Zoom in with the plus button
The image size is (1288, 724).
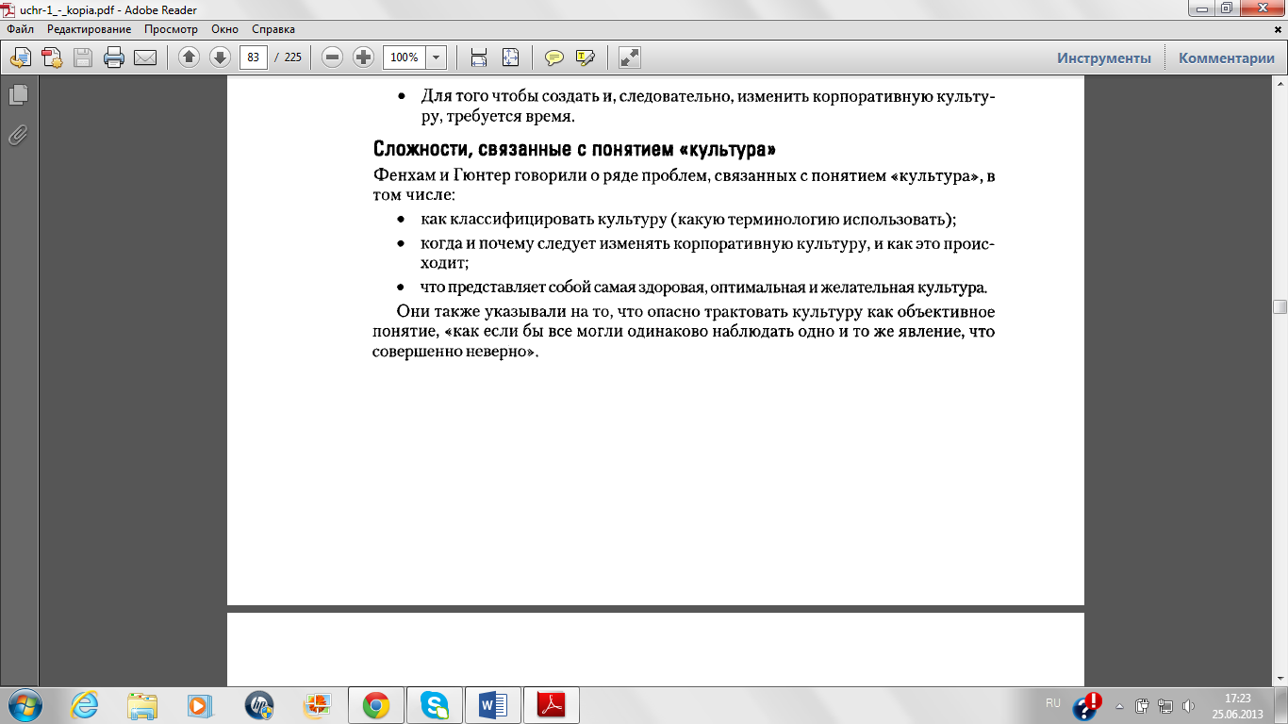point(363,58)
